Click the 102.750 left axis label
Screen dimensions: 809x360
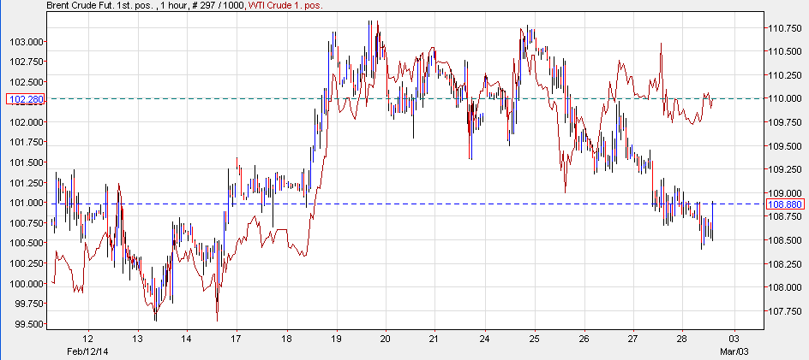pos(26,62)
